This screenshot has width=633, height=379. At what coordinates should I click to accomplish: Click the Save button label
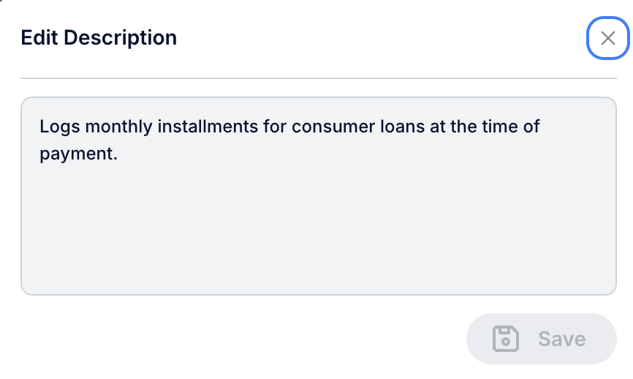point(561,339)
